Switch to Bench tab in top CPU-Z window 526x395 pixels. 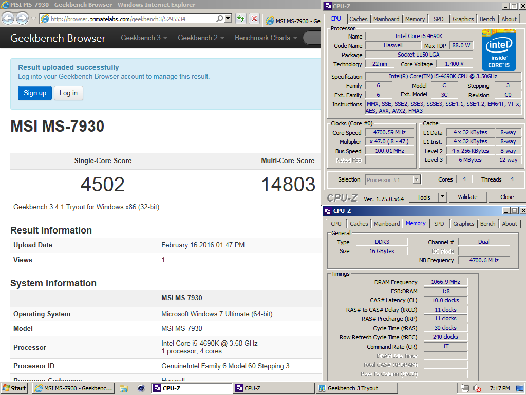[487, 19]
